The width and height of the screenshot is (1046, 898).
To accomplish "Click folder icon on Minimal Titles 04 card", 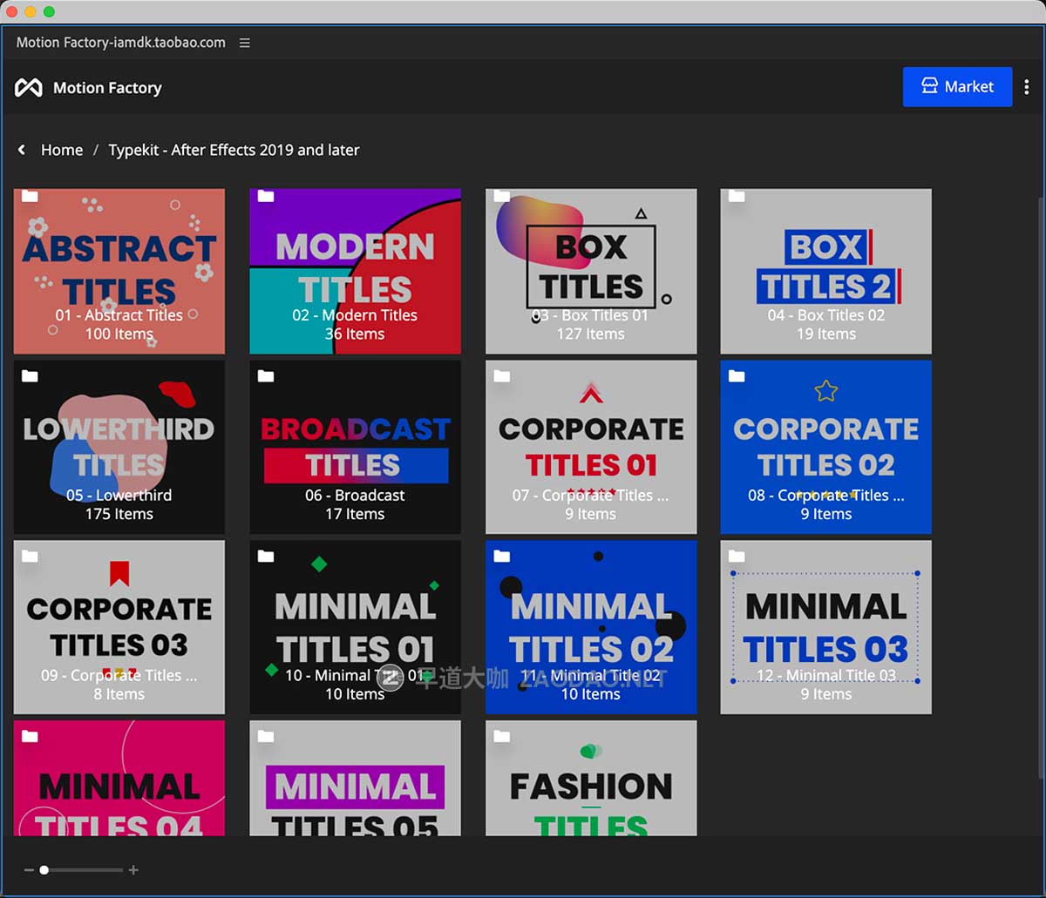I will pos(30,737).
